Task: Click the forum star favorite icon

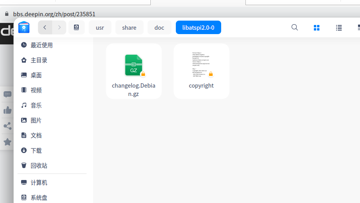Action: point(7,142)
